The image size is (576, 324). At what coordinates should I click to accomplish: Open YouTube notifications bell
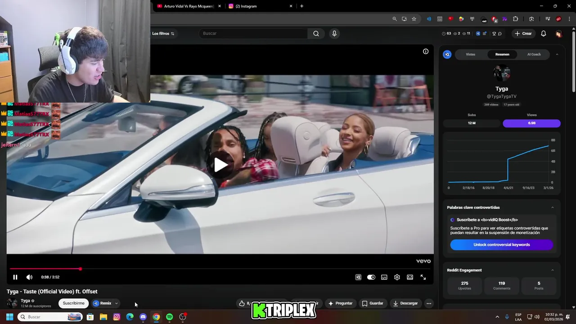[x=544, y=33]
